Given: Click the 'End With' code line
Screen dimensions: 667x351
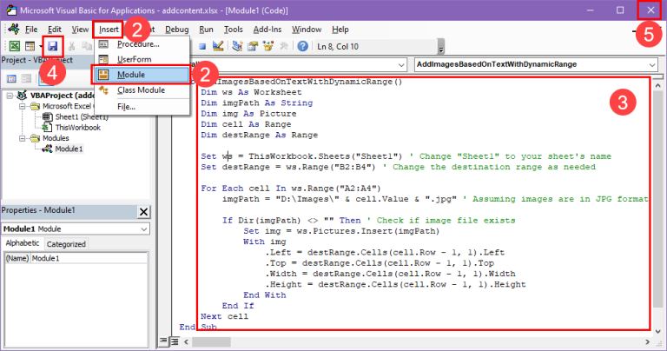Looking at the screenshot, I should (x=265, y=295).
